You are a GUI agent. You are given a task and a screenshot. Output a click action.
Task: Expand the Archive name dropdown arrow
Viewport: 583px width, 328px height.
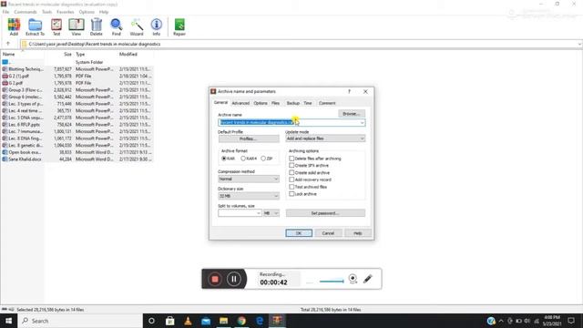pyautogui.click(x=362, y=123)
